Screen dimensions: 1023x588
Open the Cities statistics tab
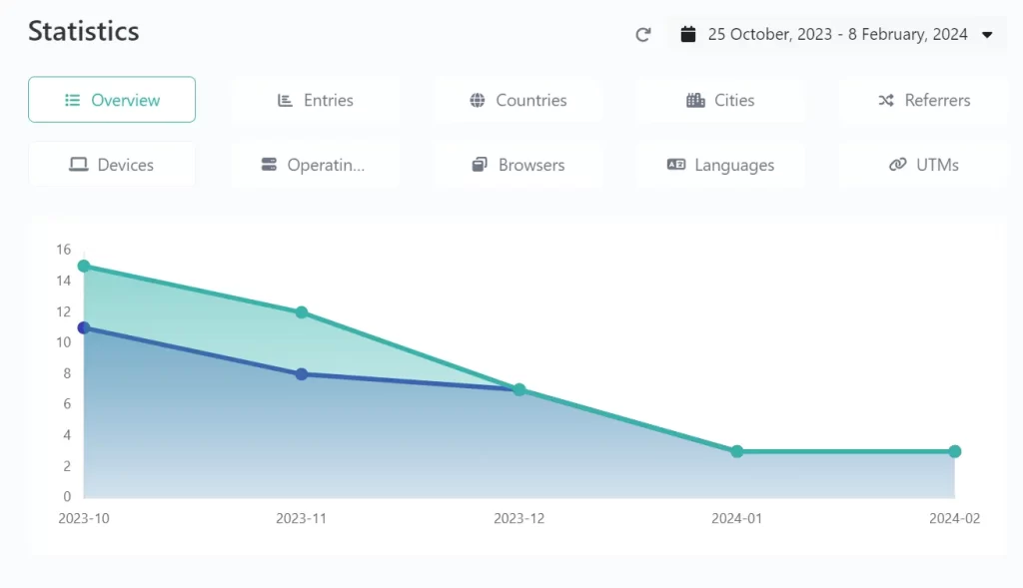tap(720, 100)
